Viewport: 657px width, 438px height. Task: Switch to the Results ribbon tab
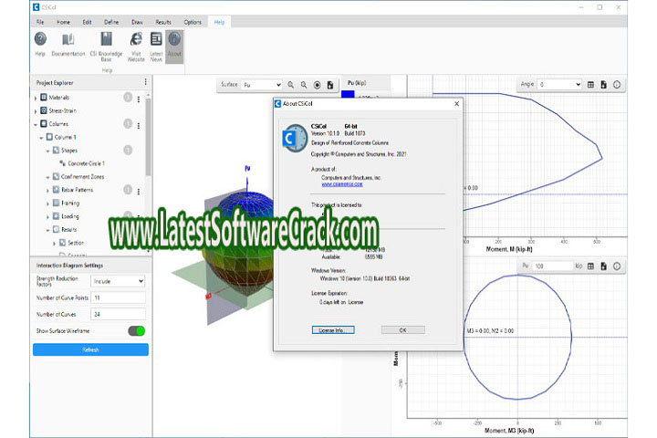coord(163,21)
